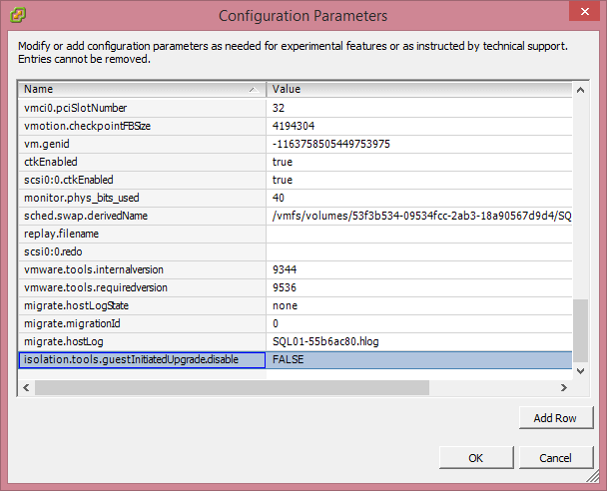Select the sched.swap.derivedName parameter
This screenshot has width=607, height=491.
click(141, 216)
